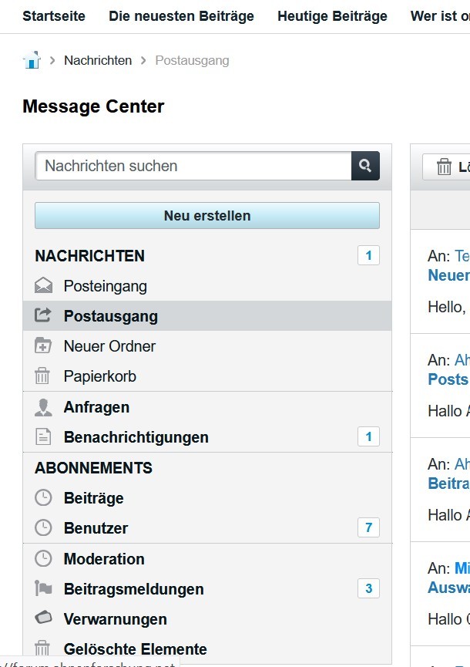Open Die neuesten Beiträge menu item
Image resolution: width=470 pixels, height=667 pixels.
click(x=181, y=16)
